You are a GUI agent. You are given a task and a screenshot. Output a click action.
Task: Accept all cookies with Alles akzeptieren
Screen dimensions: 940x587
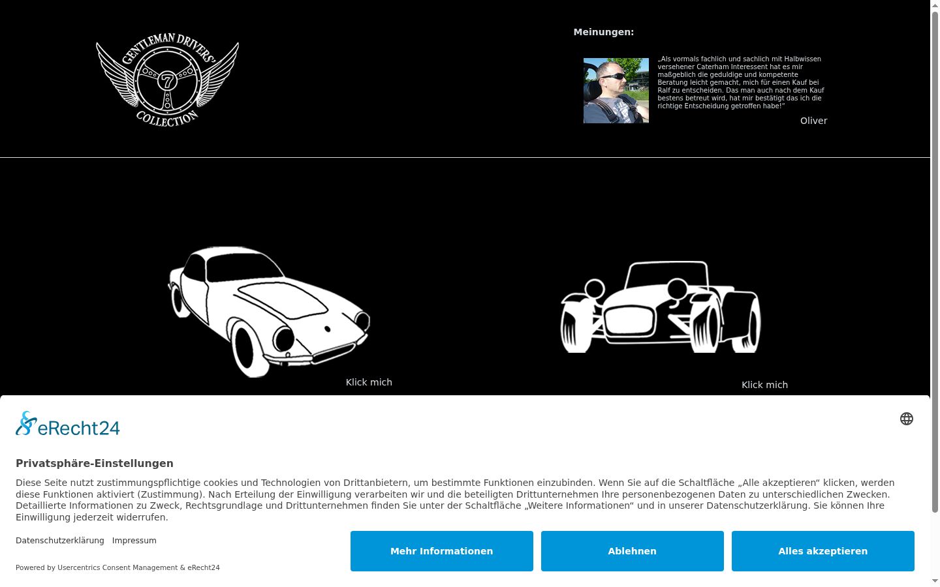click(823, 551)
